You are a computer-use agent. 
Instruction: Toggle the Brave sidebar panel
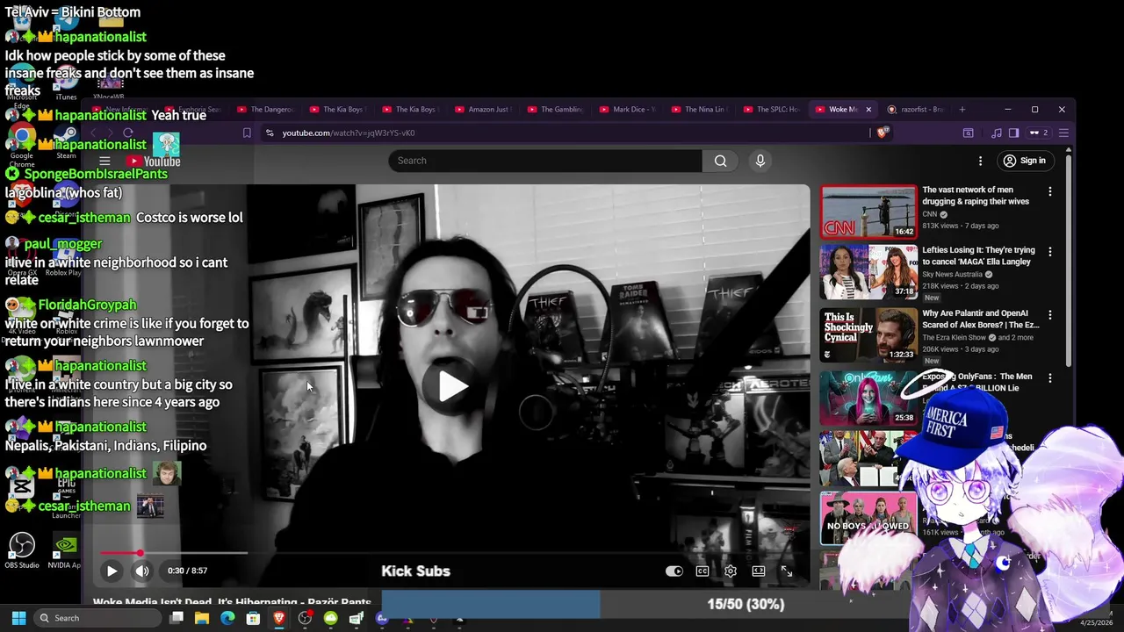click(1013, 133)
